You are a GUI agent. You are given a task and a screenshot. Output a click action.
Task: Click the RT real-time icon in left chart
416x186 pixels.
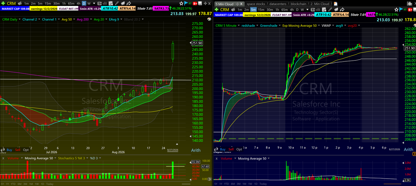click(x=190, y=3)
